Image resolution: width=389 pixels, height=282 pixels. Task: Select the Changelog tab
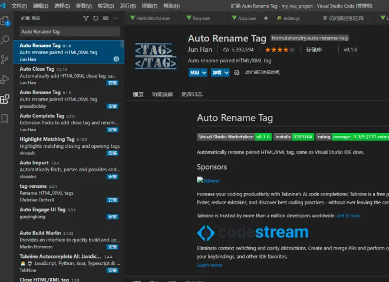click(192, 94)
